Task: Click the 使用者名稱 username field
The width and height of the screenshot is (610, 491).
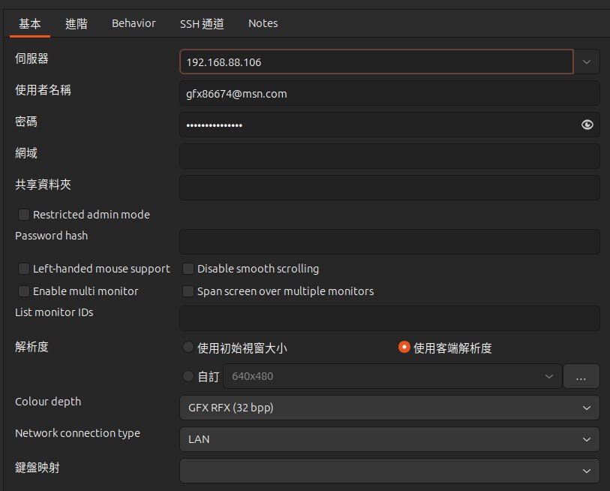Action: click(389, 94)
